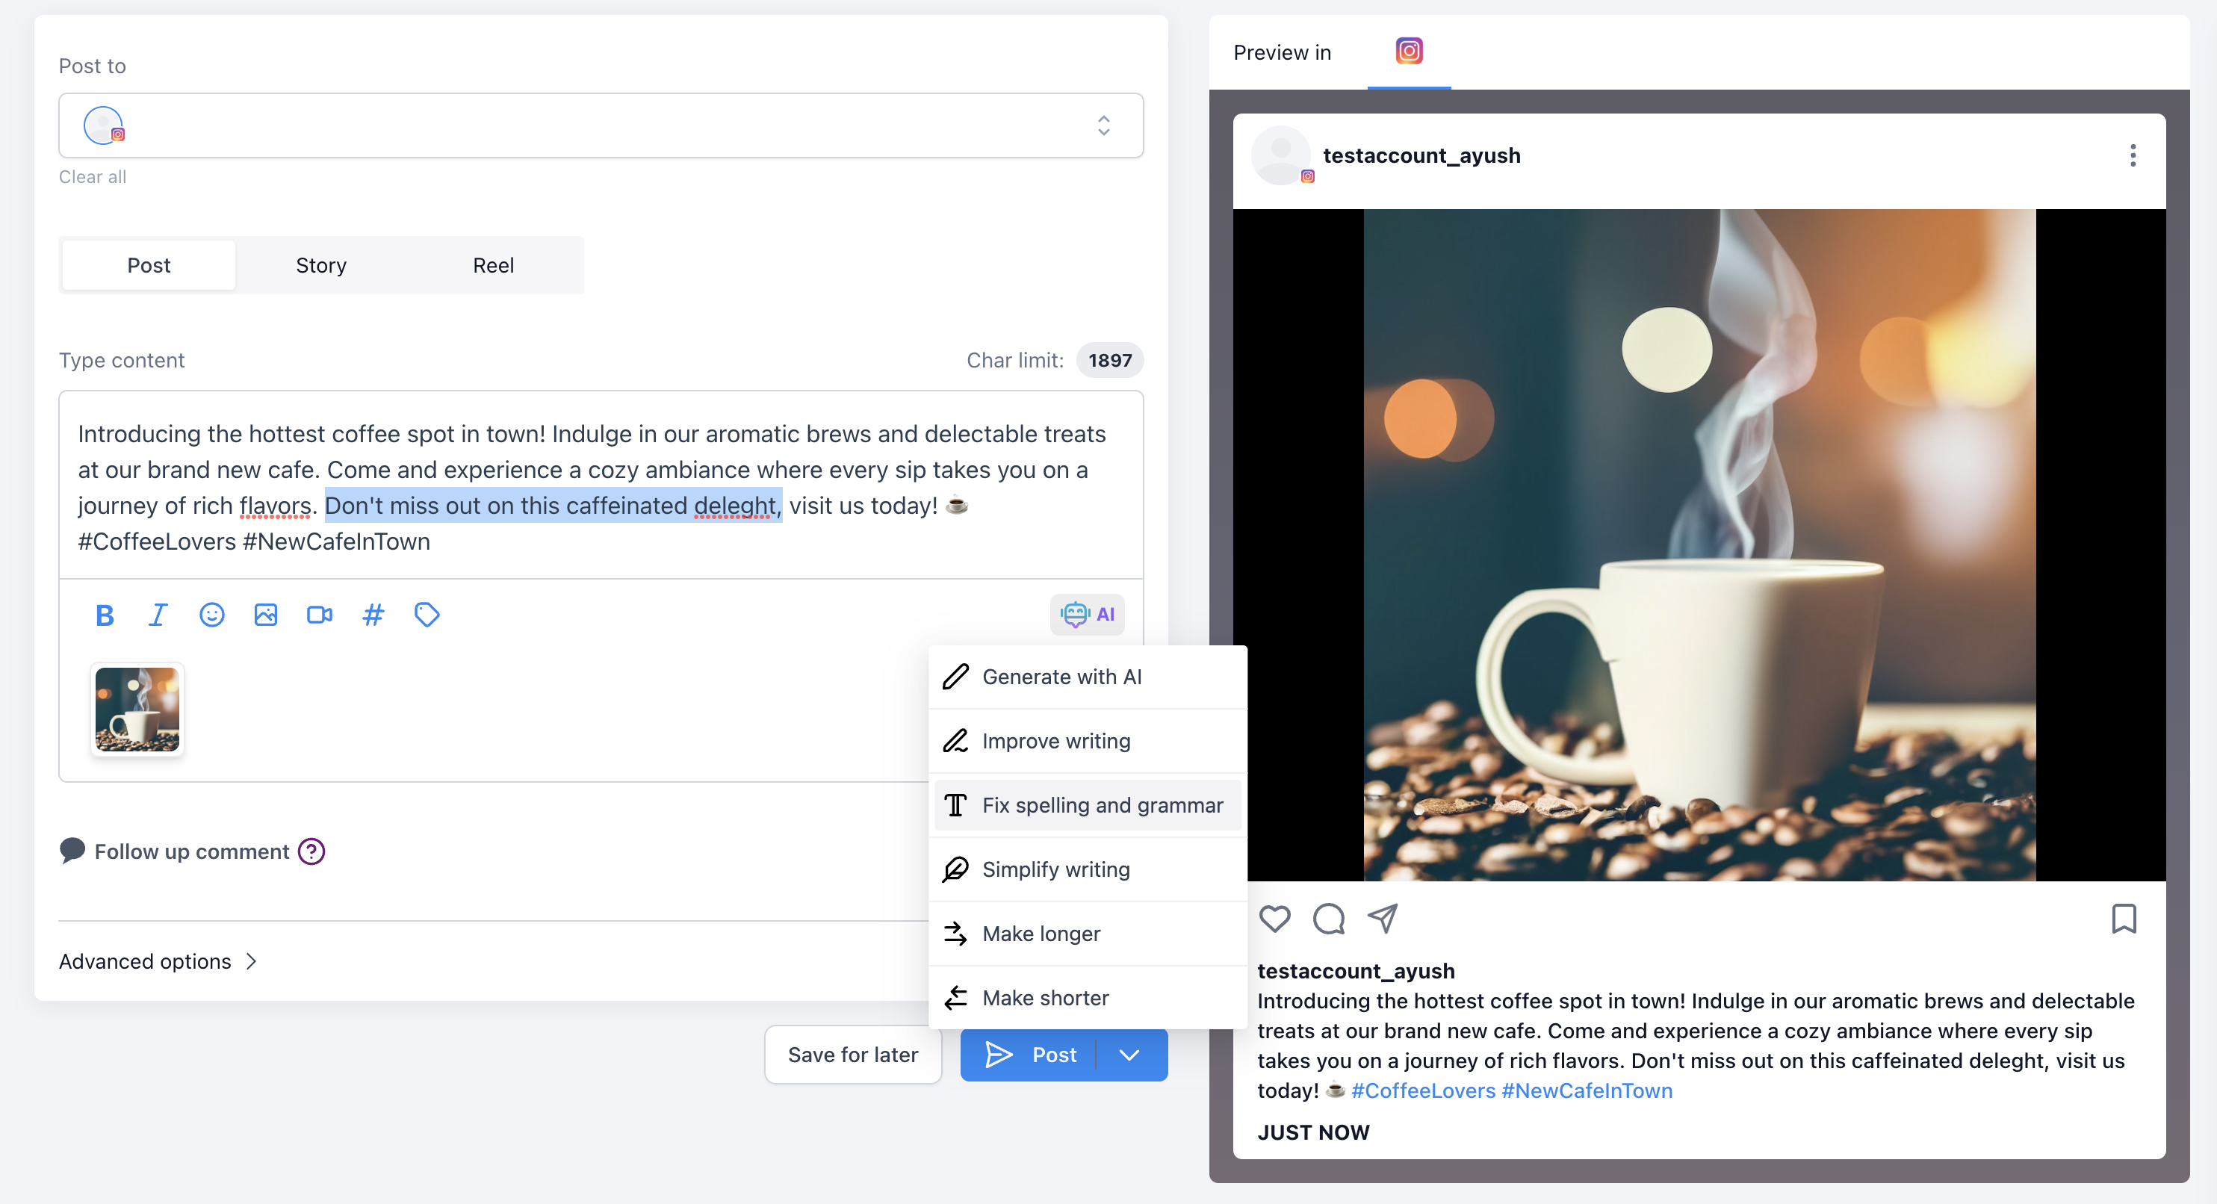Screen dimensions: 2217x1204
Task: Switch post type to Story
Action: (x=321, y=265)
